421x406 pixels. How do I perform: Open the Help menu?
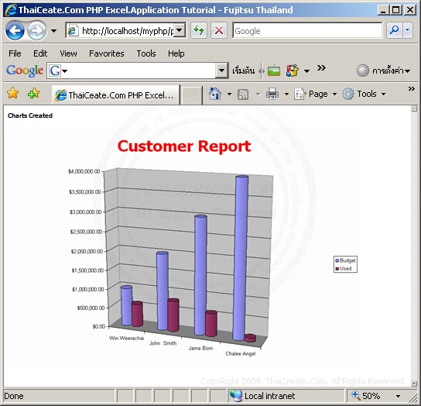click(176, 53)
